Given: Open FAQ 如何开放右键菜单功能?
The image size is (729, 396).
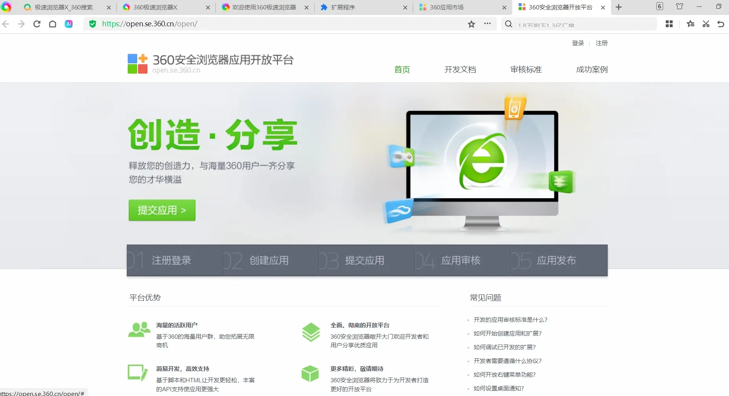Looking at the screenshot, I should 504,375.
